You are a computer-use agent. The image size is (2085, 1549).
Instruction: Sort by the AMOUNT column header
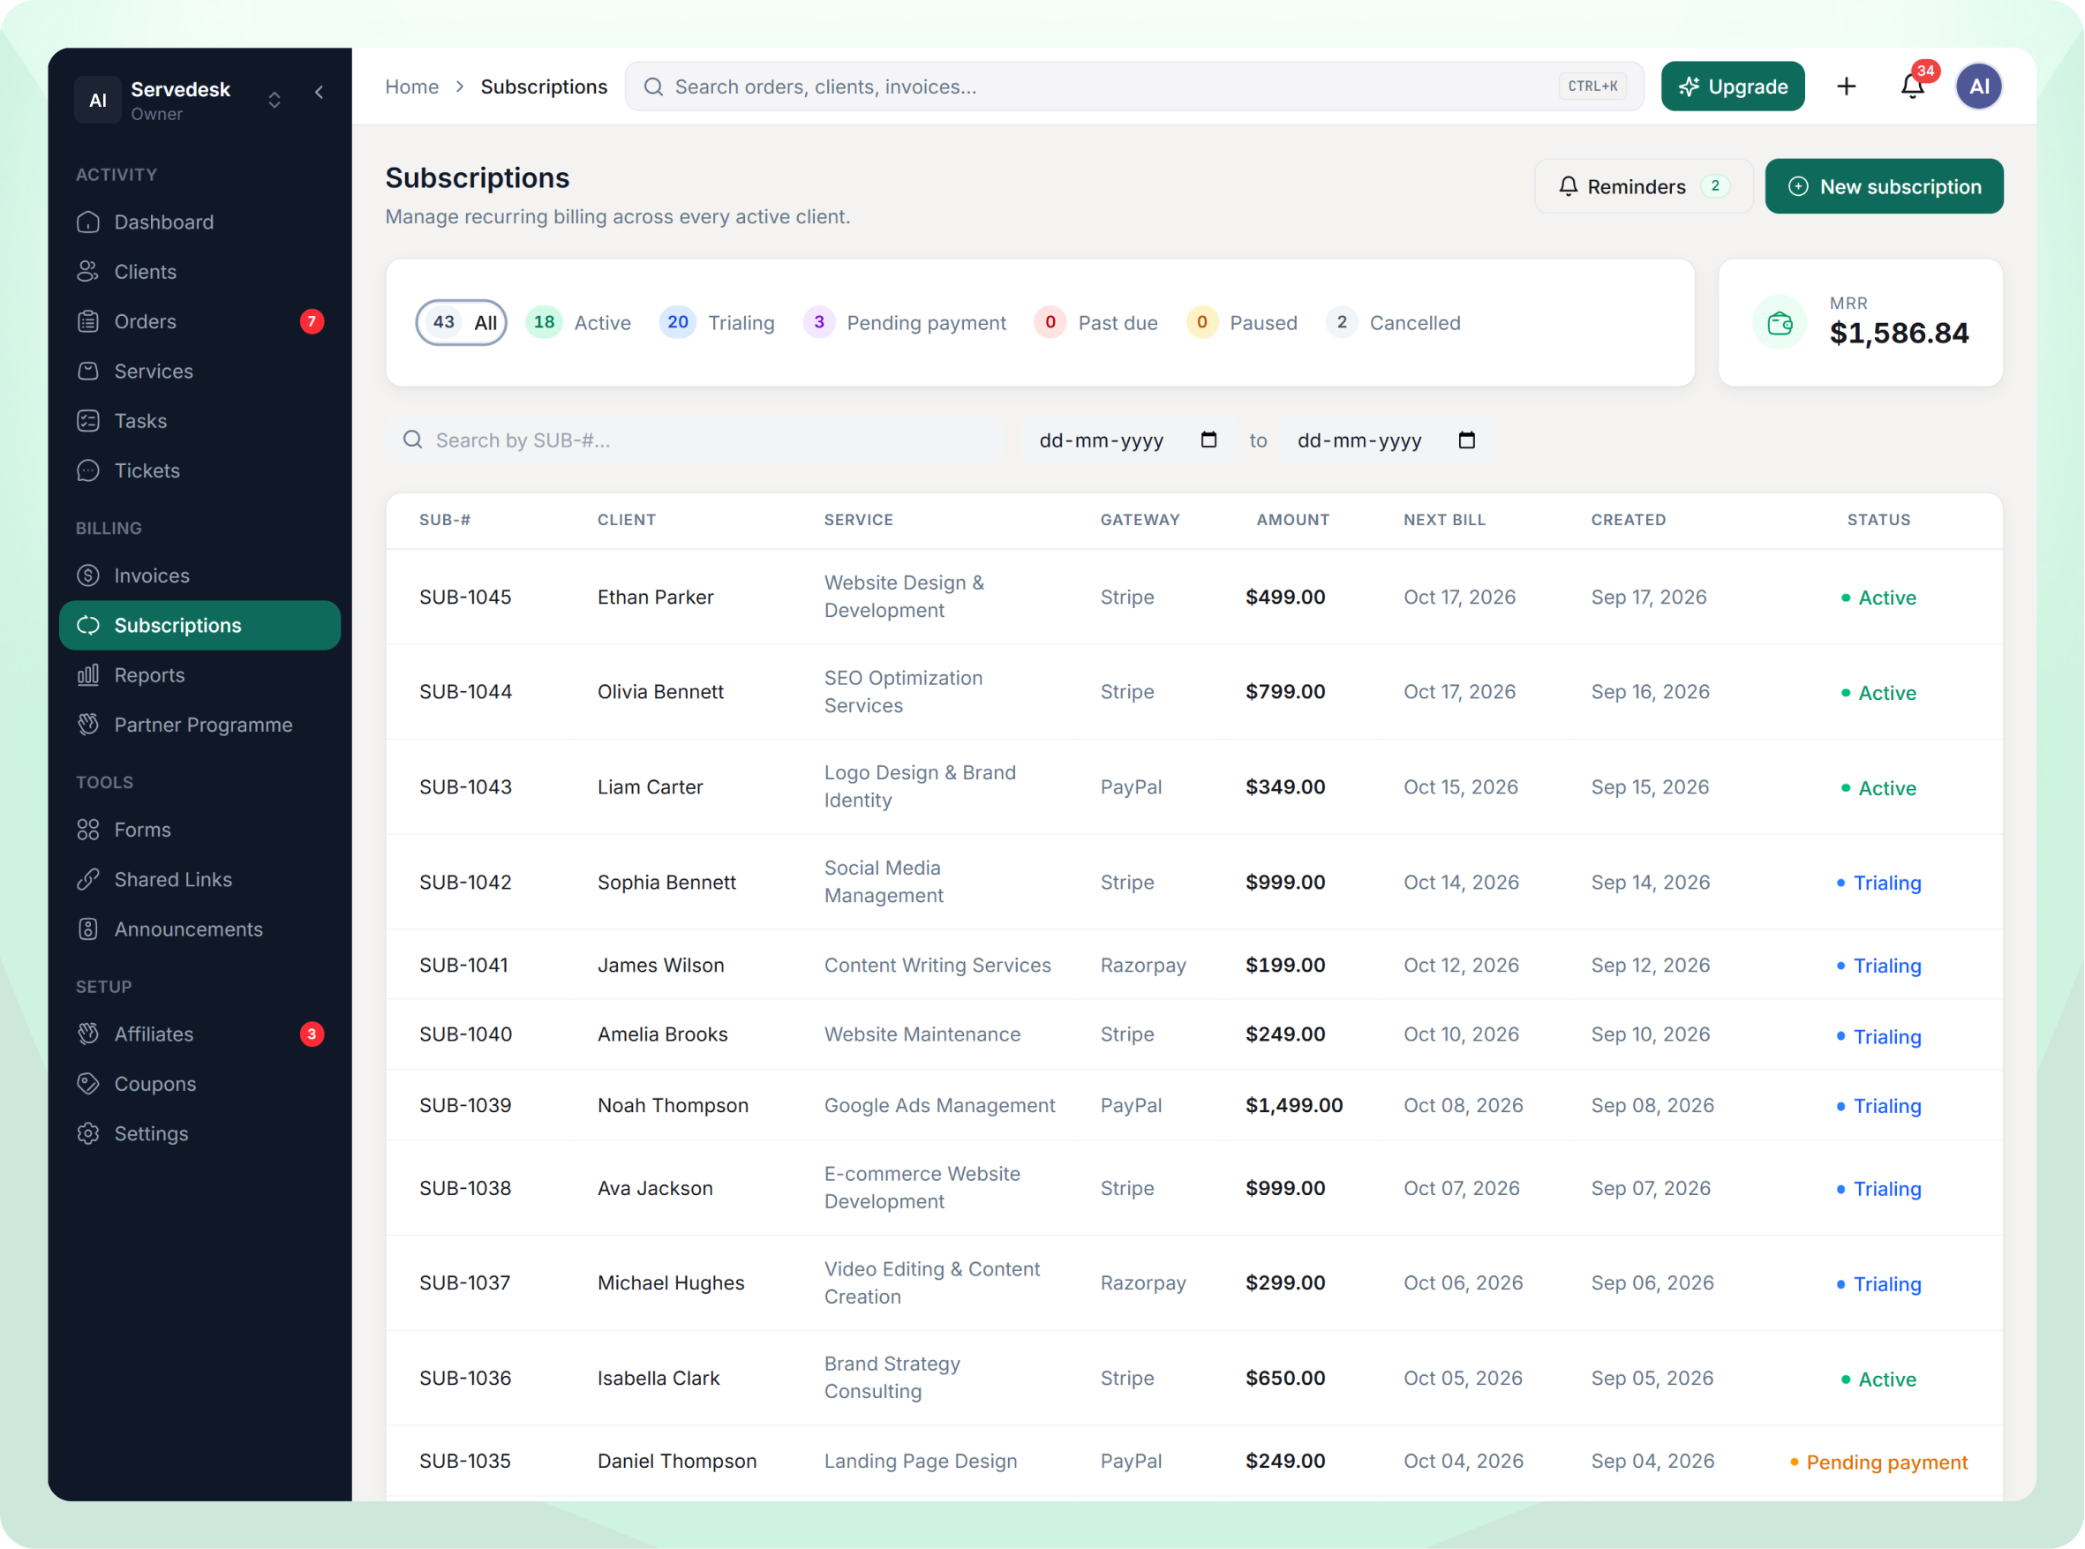coord(1293,520)
